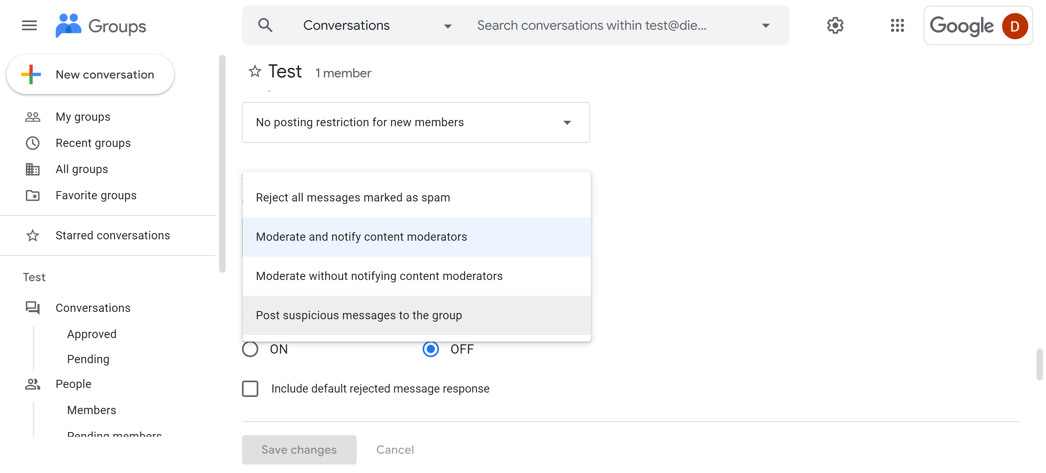
Task: Open the main hamburger menu
Action: click(x=29, y=26)
